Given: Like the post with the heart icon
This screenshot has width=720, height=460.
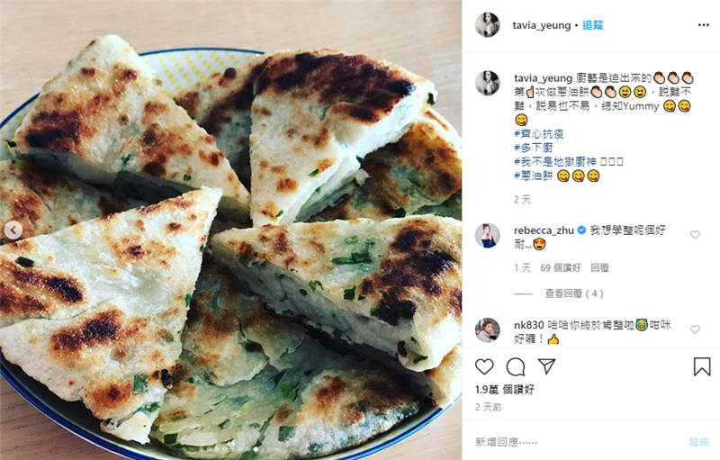Looking at the screenshot, I should [x=484, y=366].
